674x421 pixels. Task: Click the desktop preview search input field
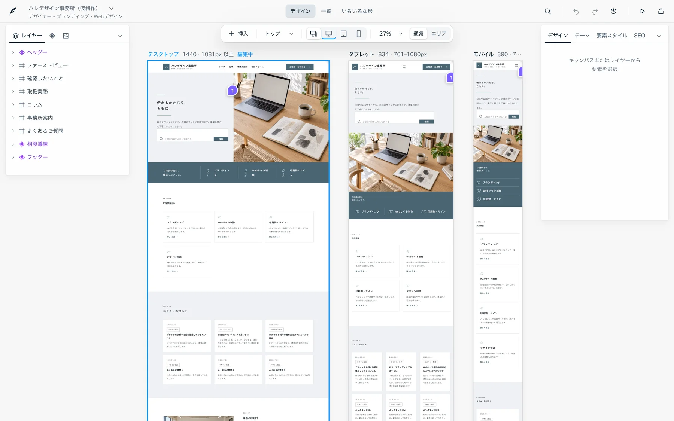pyautogui.click(x=186, y=139)
